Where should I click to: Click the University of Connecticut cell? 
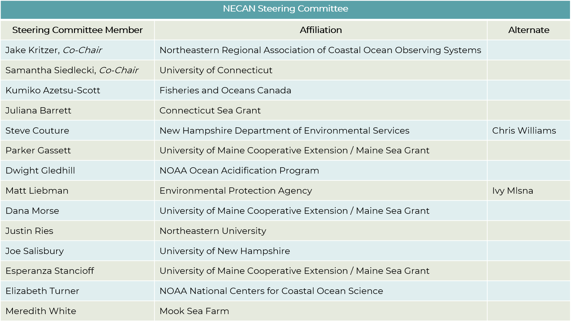(321, 70)
